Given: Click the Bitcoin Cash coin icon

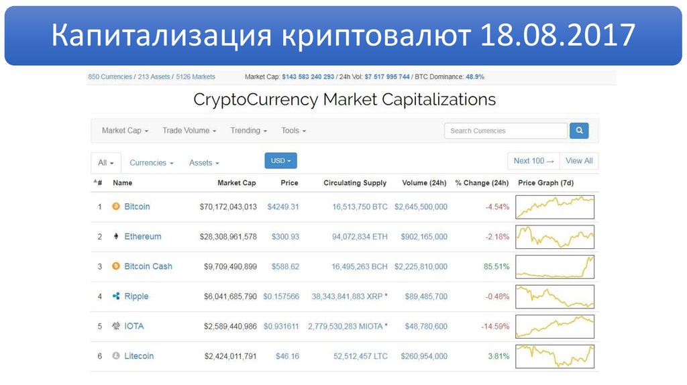Looking at the screenshot, I should (115, 266).
